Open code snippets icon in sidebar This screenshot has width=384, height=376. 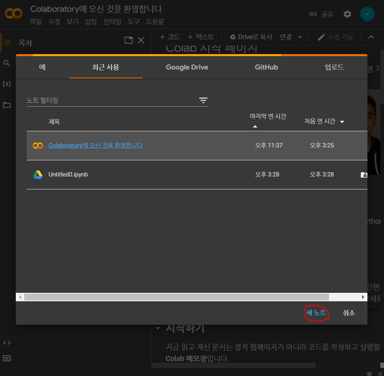[x=6, y=343]
